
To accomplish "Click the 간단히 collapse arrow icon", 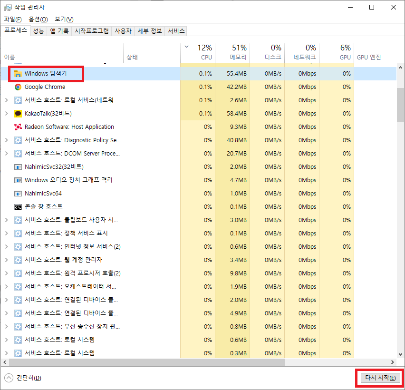I will click(9, 378).
